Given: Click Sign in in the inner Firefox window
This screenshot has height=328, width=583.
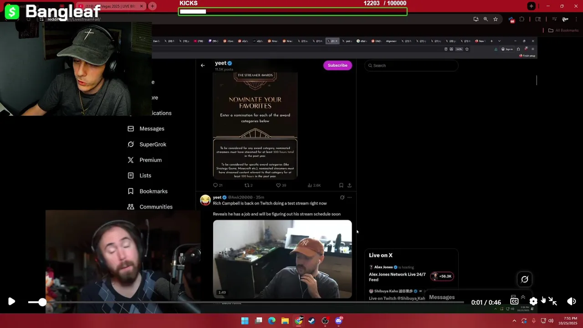Looking at the screenshot, I should click(x=506, y=49).
